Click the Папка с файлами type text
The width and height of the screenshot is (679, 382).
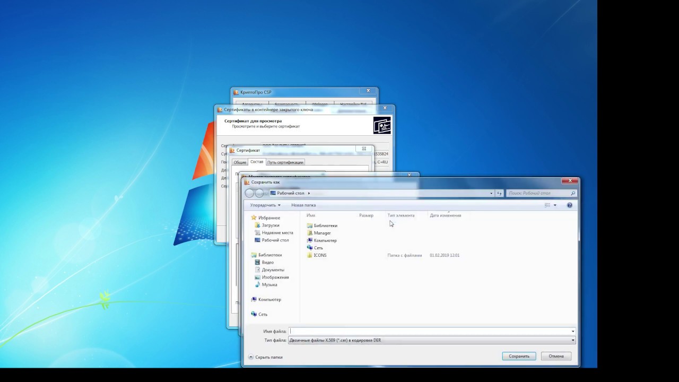point(404,255)
